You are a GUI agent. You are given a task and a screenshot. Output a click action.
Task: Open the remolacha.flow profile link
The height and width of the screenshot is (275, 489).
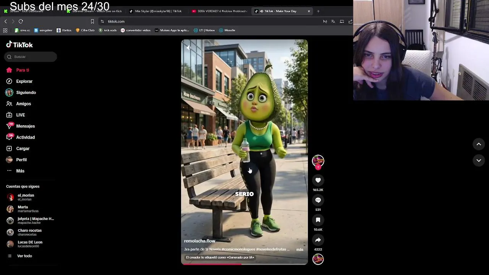199,241
